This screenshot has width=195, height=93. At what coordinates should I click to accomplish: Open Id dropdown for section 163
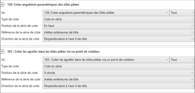coord(106,60)
